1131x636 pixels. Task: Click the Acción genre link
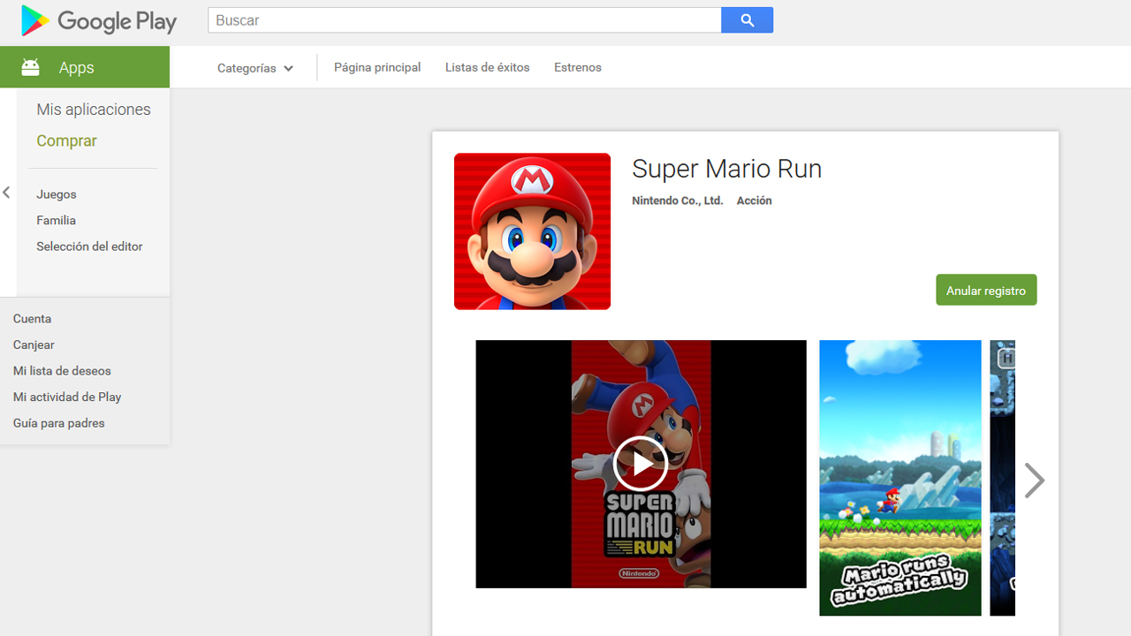point(754,201)
